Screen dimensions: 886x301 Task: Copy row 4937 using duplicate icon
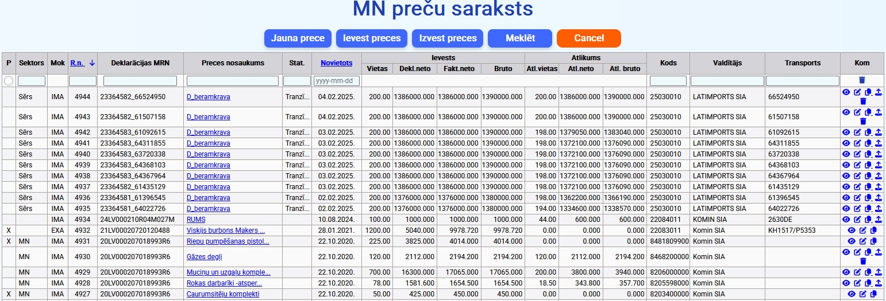pyautogui.click(x=868, y=187)
